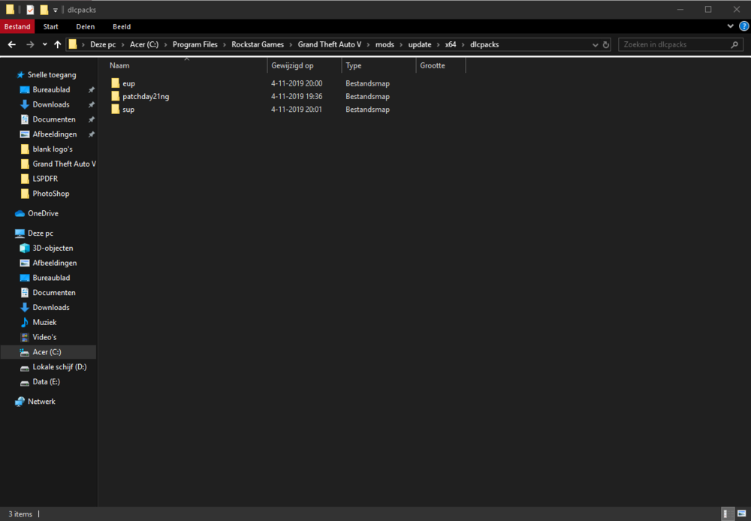Refresh the dlcpacks folder view
Screen dimensions: 751x521
606,44
